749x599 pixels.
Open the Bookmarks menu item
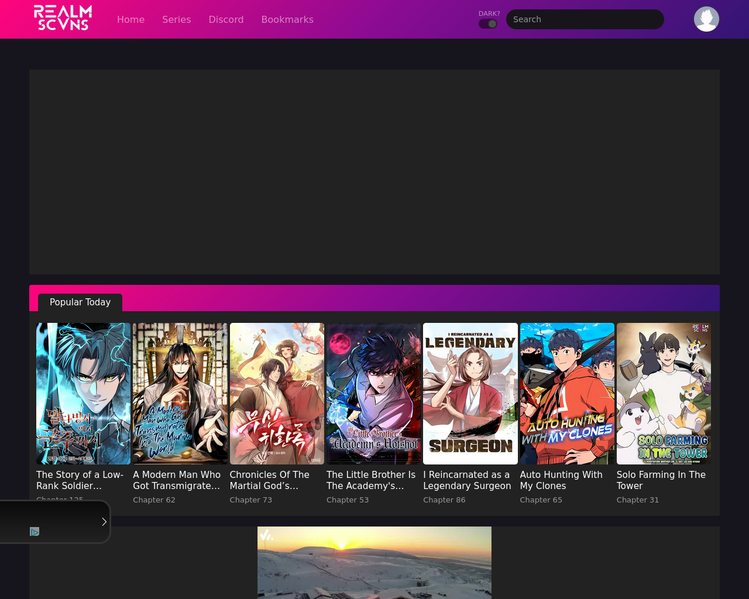coord(287,19)
